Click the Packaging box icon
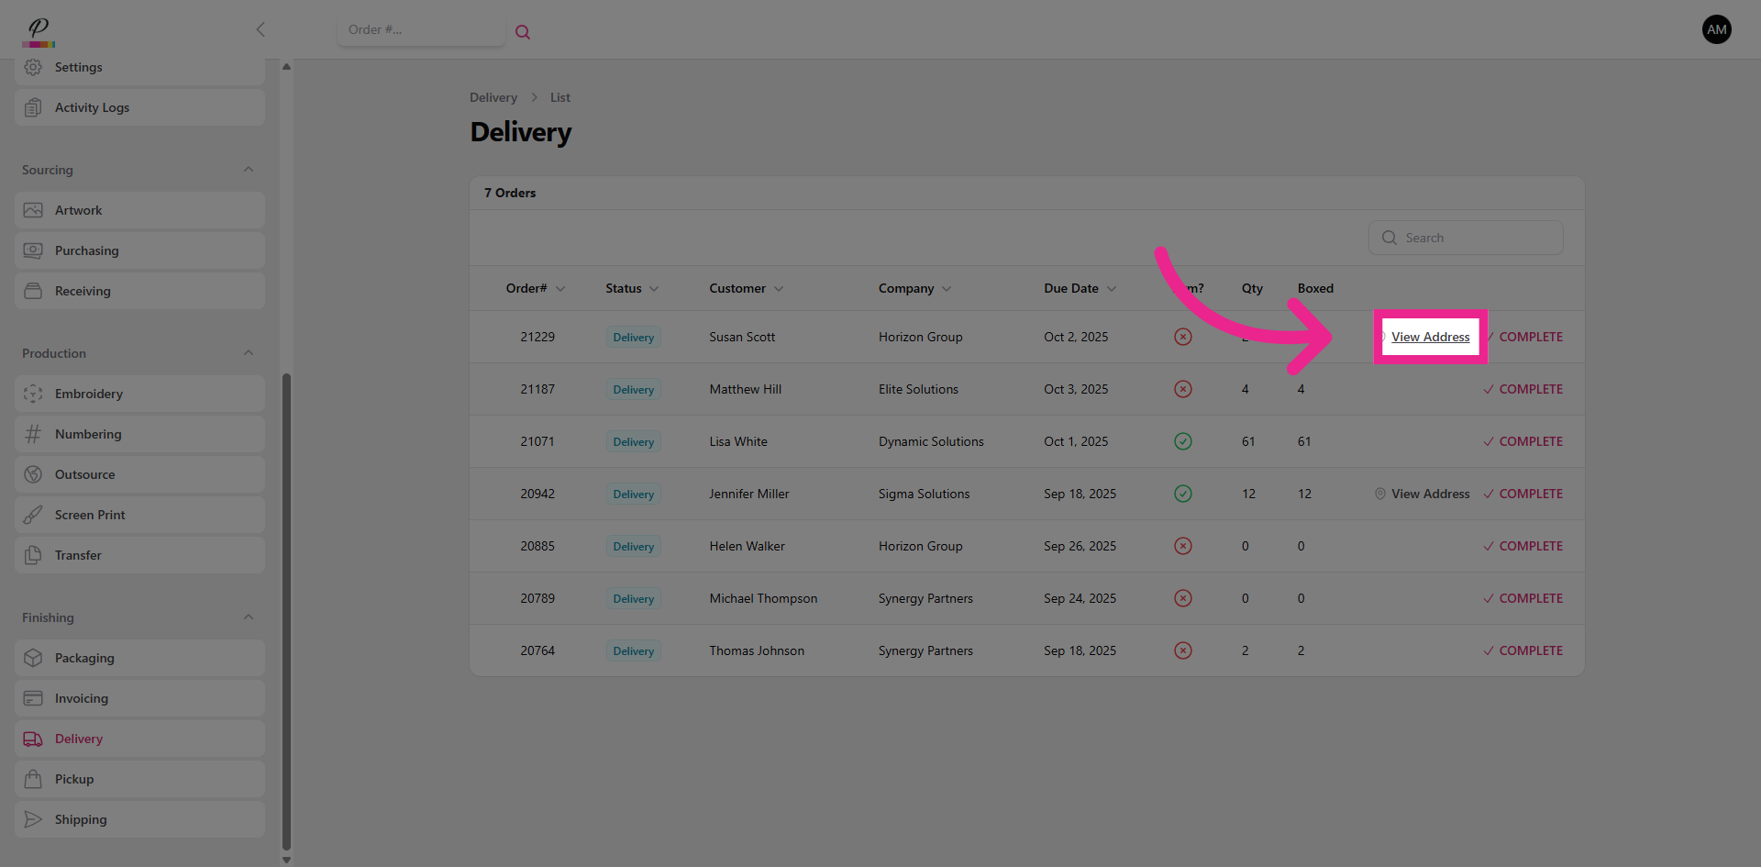 (33, 658)
